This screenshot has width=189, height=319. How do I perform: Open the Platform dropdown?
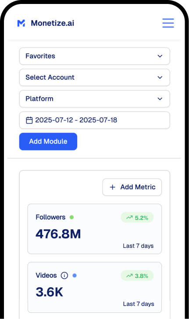pos(95,99)
